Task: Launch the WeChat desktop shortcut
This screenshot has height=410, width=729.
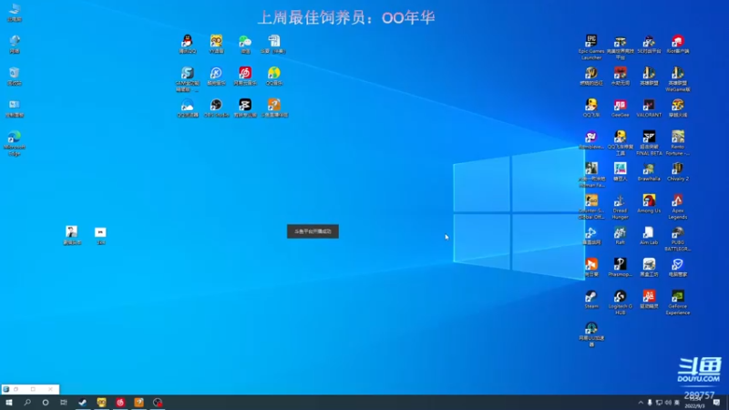Action: (245, 44)
